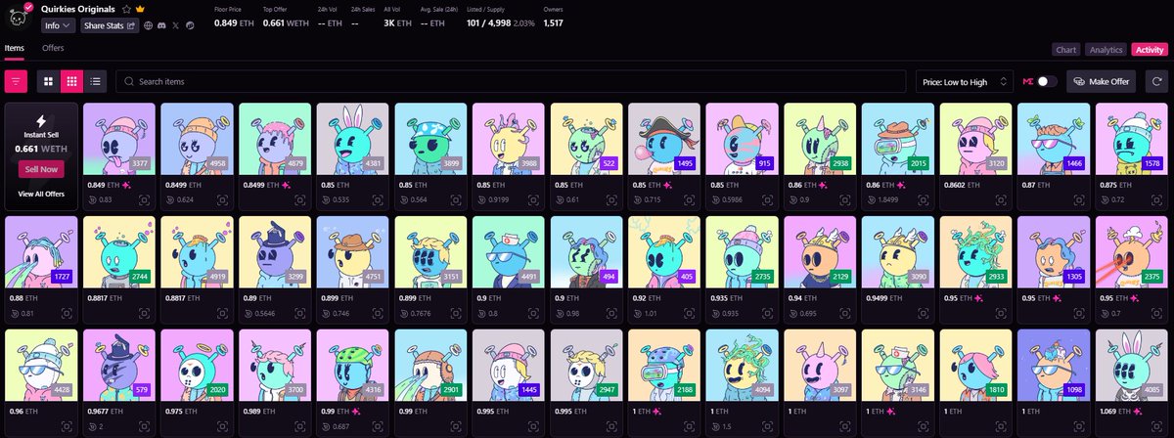Open the bunny ears NFT numbered 4381
Image resolution: width=1174 pixels, height=438 pixels.
pos(352,139)
